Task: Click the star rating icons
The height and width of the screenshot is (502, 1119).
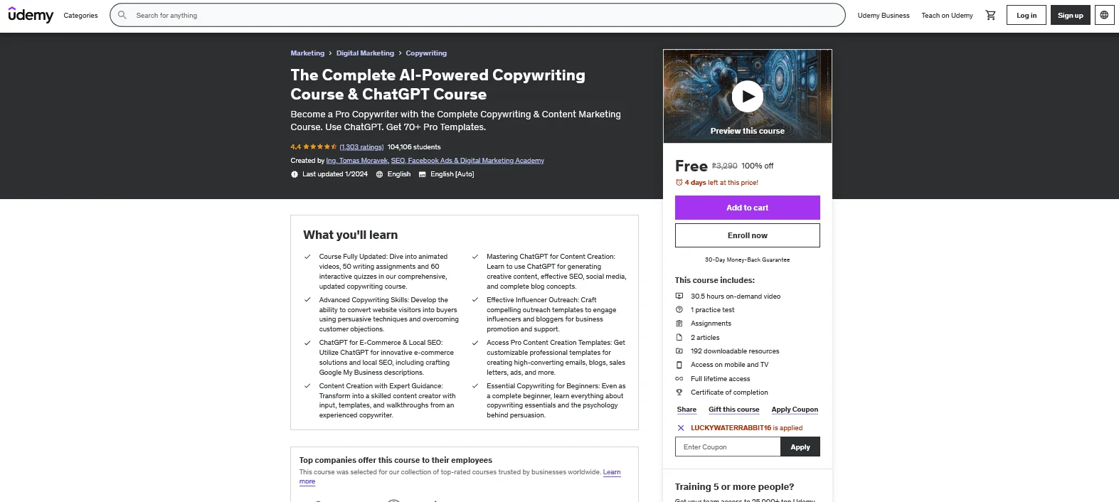Action: tap(320, 146)
